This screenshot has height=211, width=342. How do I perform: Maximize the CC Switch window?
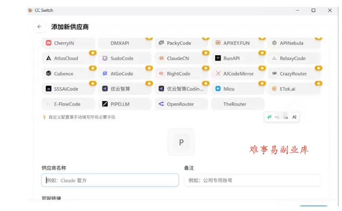[x=313, y=10]
